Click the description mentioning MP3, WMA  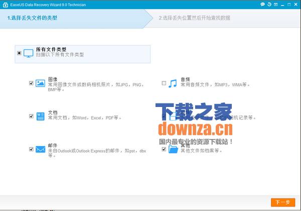coord(215,84)
